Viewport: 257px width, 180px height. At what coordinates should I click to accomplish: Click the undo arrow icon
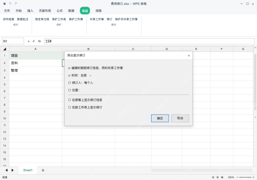click(10, 3)
